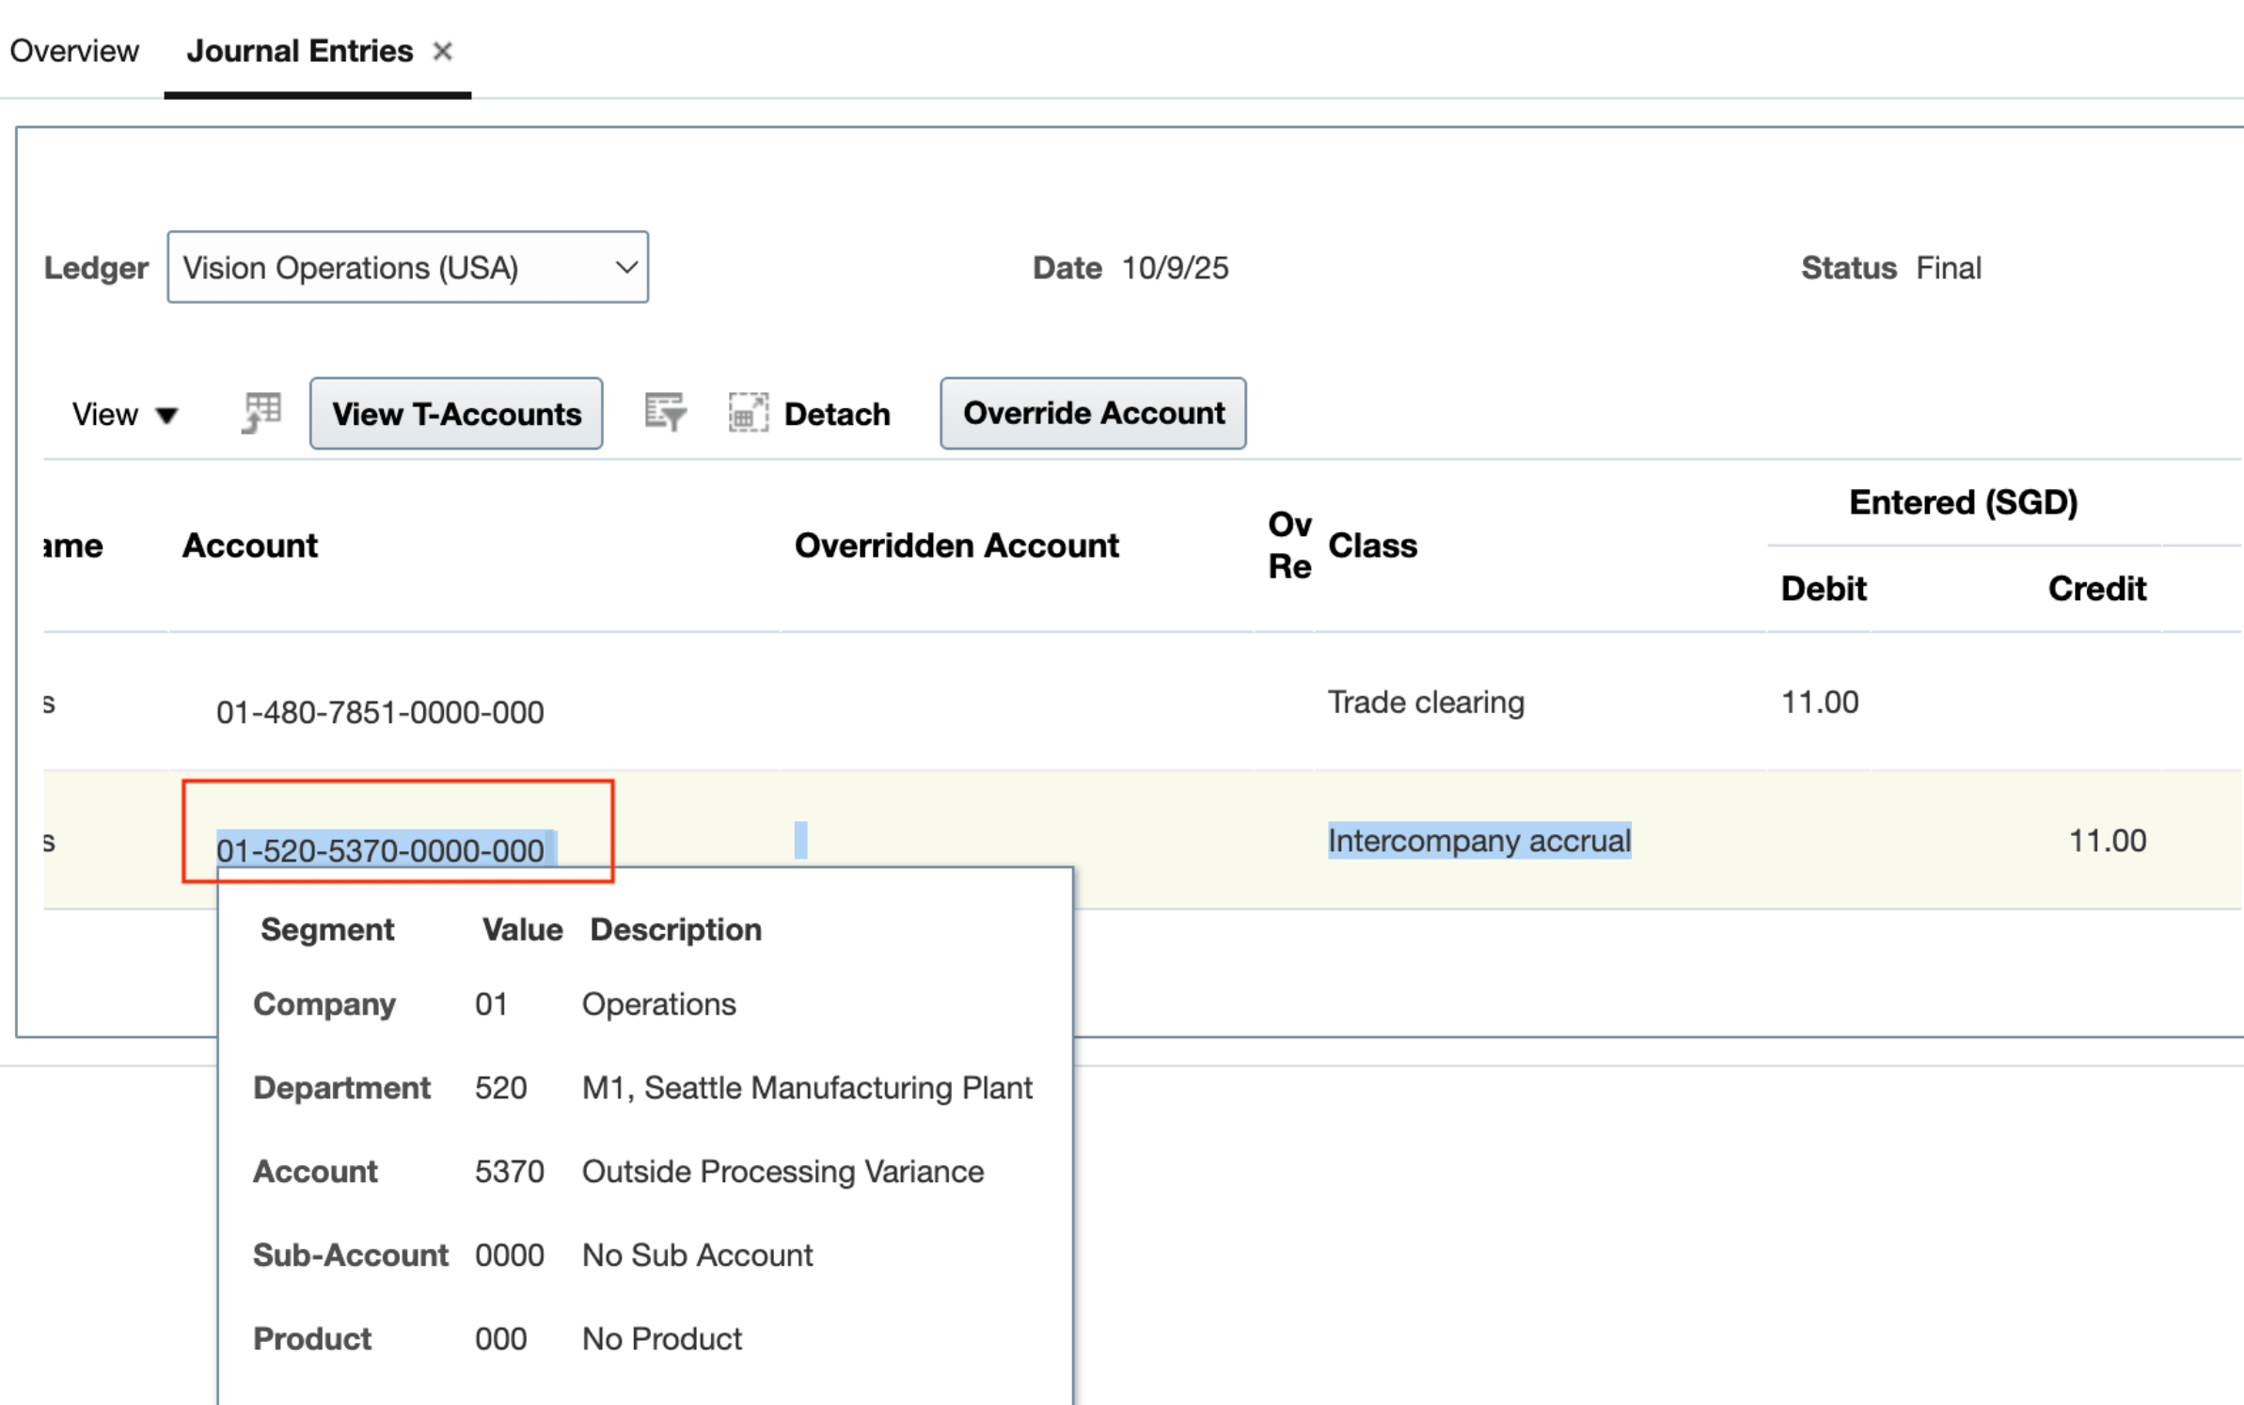Click the Detach label

pyautogui.click(x=836, y=413)
